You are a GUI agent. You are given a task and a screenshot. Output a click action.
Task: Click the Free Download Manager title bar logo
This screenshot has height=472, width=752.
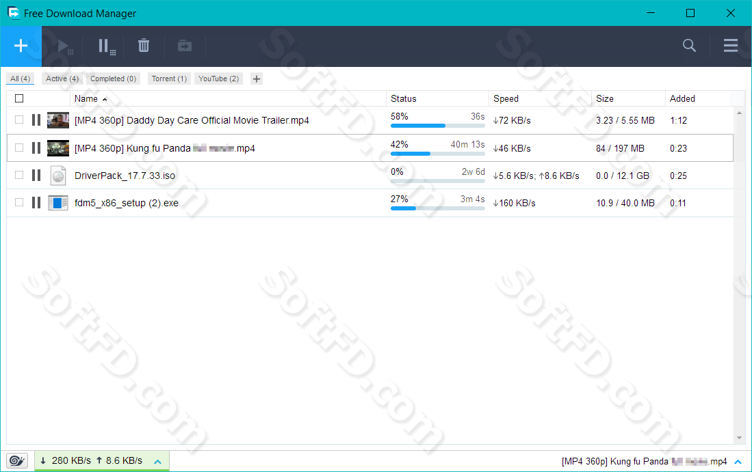tap(14, 13)
